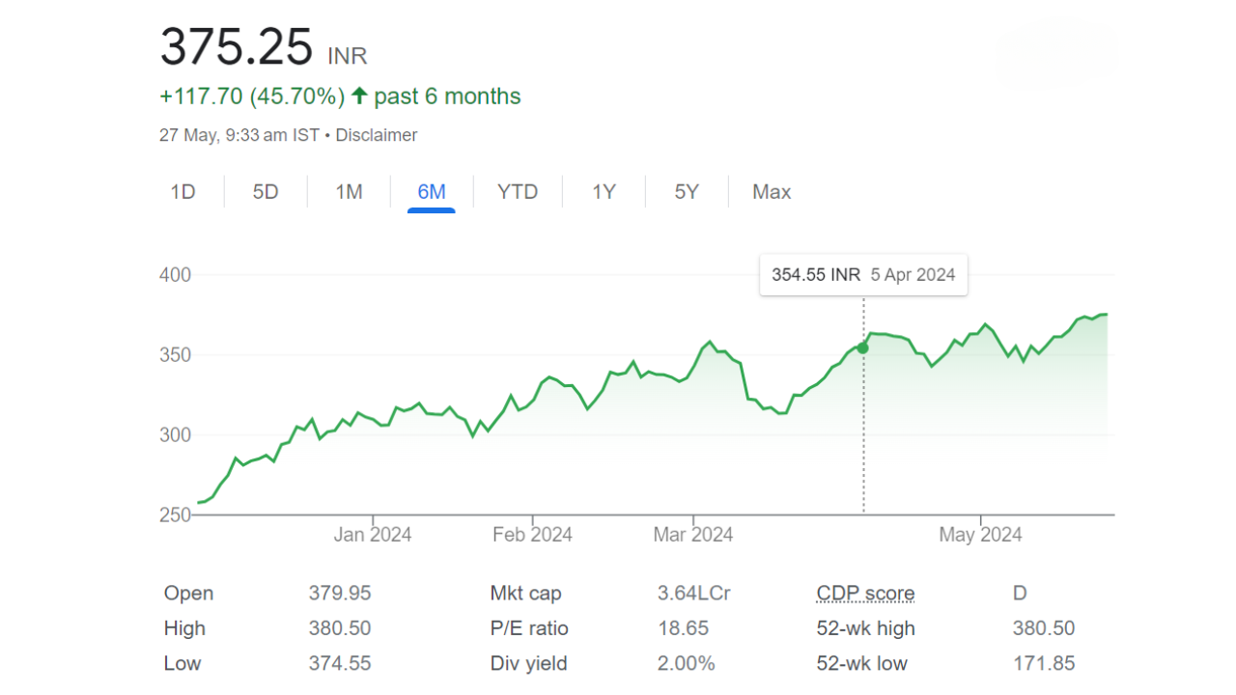Click the 354.55 INR tooltip box
The height and width of the screenshot is (695, 1236).
coord(862,274)
